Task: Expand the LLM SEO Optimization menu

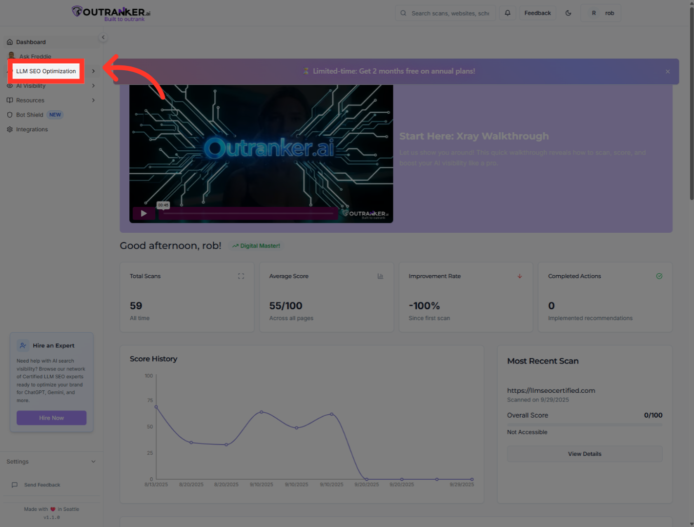Action: [93, 71]
